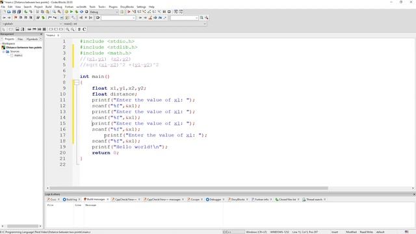This screenshot has height=234, width=416.
Task: Click the toggle source icon S
Action: pos(79,29)
